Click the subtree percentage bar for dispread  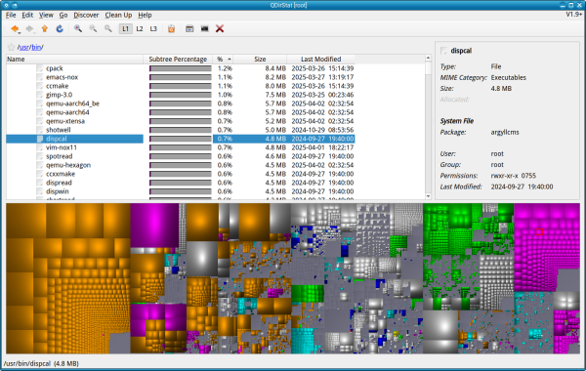(x=180, y=183)
